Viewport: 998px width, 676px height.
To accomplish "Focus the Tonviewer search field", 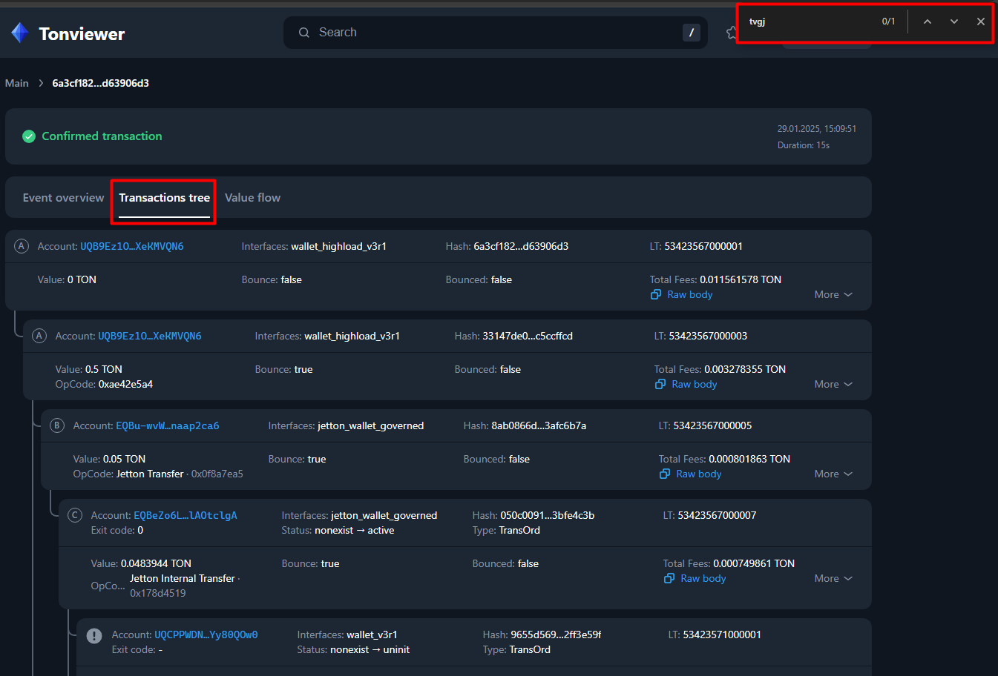I will point(490,33).
